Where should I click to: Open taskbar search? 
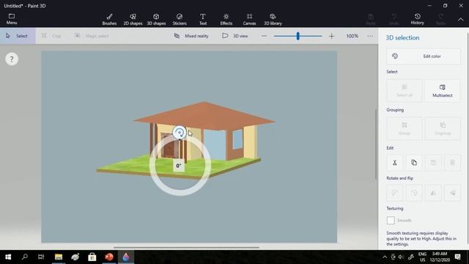25,257
